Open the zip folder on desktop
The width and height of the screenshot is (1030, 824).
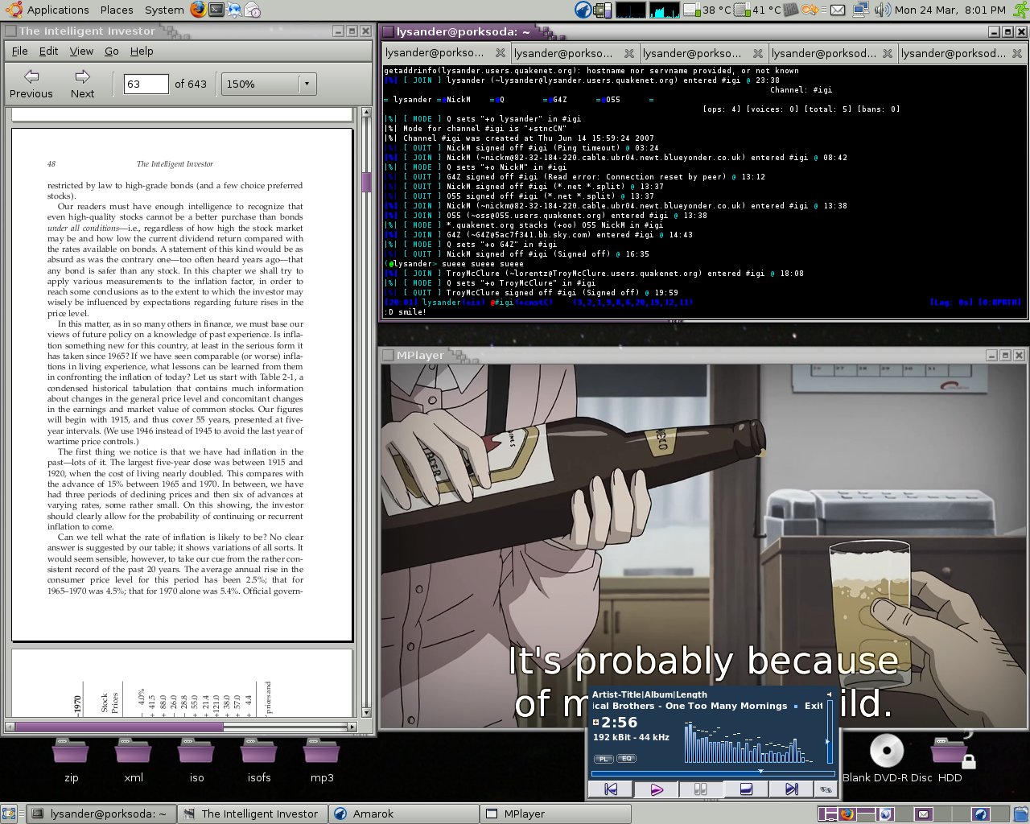71,760
